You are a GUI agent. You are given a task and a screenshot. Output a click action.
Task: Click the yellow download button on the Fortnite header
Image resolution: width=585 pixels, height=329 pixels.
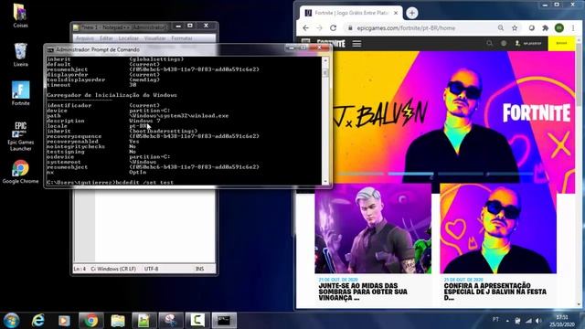coord(561,43)
